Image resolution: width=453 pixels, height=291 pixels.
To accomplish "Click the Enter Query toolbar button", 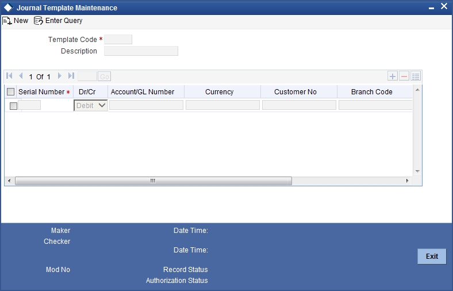I will [x=58, y=21].
